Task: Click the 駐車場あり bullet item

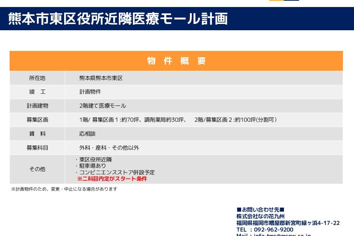Action: pyautogui.click(x=93, y=166)
